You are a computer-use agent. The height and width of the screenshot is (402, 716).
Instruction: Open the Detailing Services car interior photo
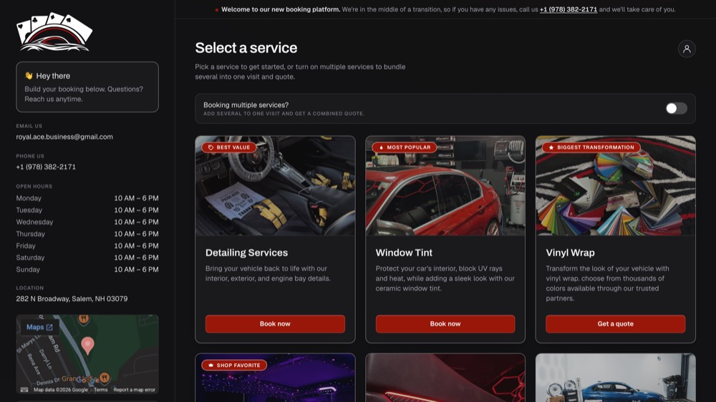click(x=275, y=186)
